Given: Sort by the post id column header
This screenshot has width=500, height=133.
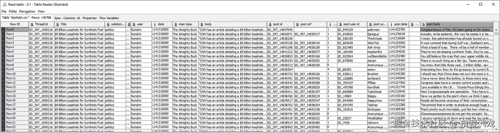Looking at the screenshot, I should point(280,24).
